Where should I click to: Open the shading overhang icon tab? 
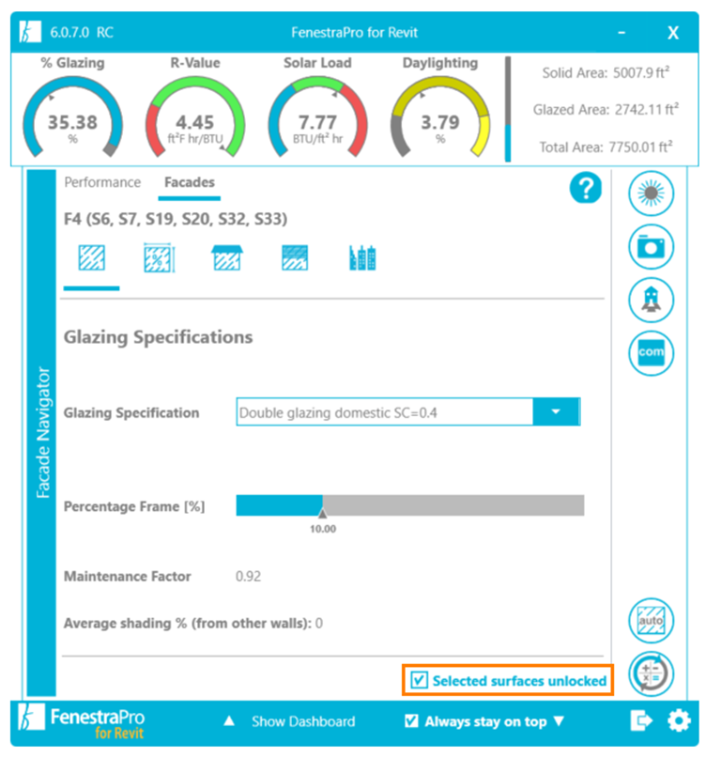click(x=227, y=257)
